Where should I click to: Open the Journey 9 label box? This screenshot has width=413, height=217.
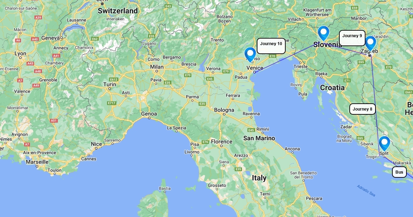click(x=352, y=38)
